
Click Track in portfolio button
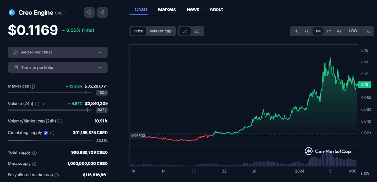58,68
